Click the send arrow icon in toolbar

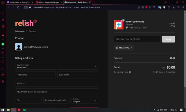click(150, 7)
